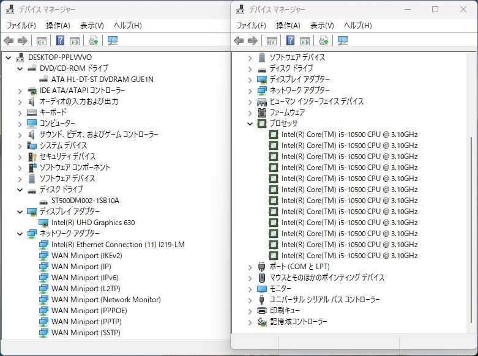Select Intel(R) Ethernet Connection (11) I219-LM

coord(118,245)
